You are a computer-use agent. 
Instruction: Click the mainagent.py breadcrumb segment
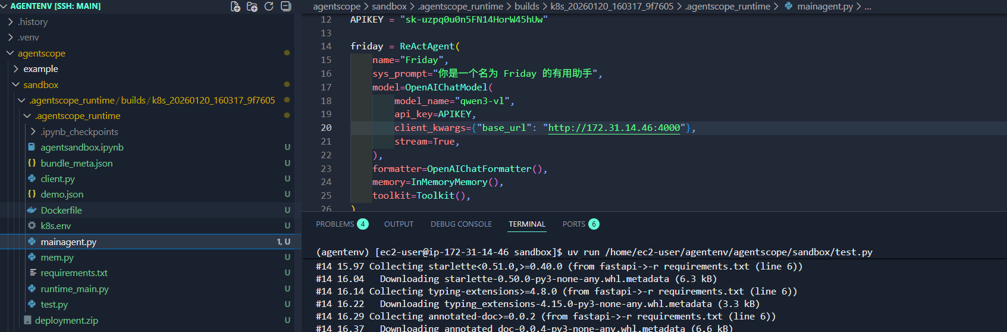(825, 7)
